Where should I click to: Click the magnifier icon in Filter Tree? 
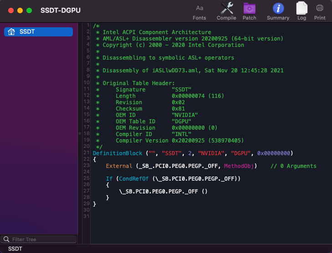click(x=6, y=239)
